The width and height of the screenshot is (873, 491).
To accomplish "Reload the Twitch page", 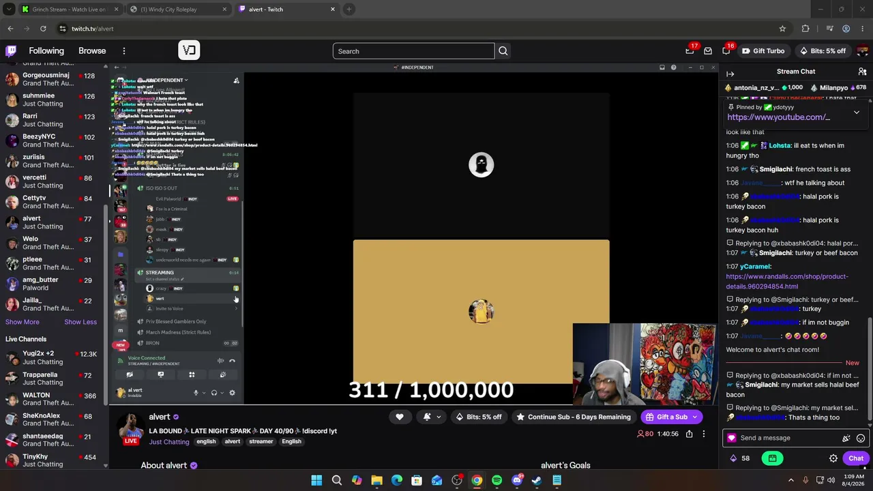I will point(43,29).
